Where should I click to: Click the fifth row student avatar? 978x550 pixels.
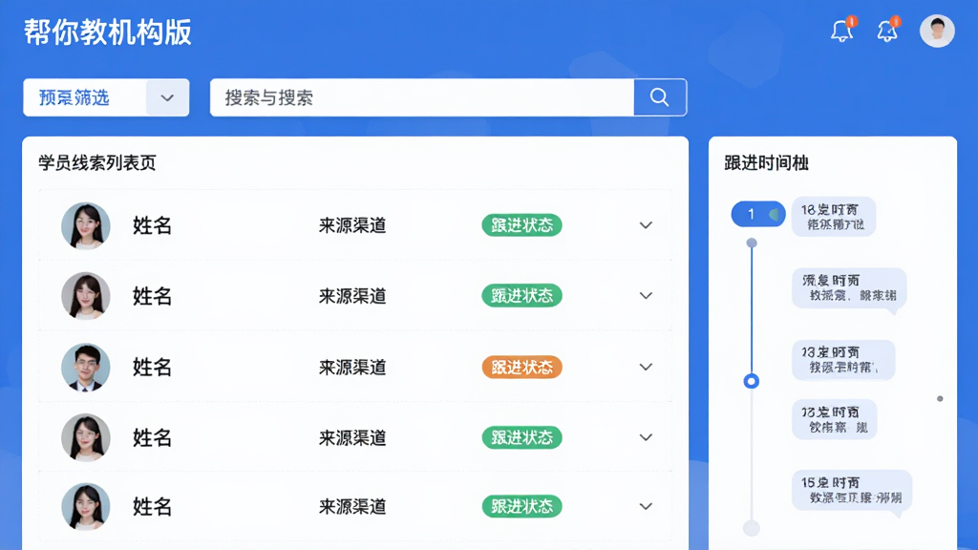(x=86, y=506)
